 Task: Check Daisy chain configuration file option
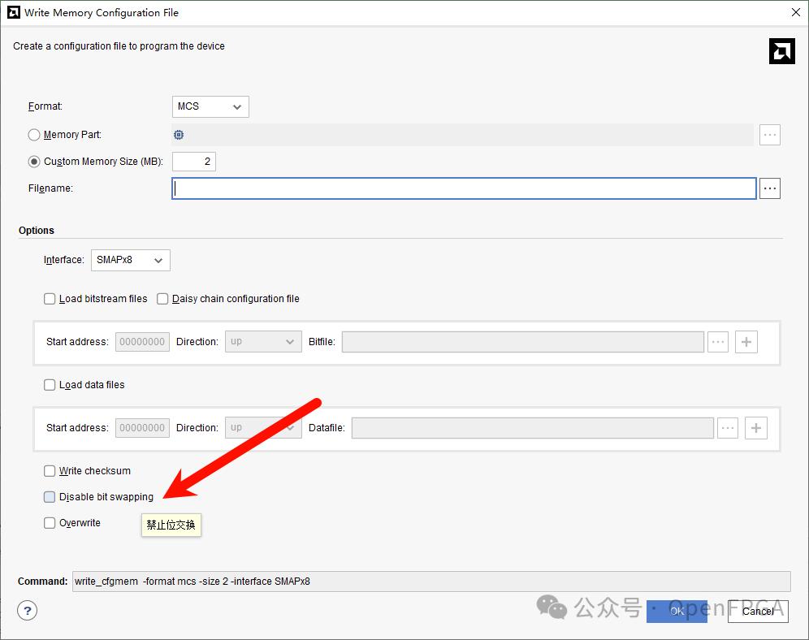click(162, 299)
